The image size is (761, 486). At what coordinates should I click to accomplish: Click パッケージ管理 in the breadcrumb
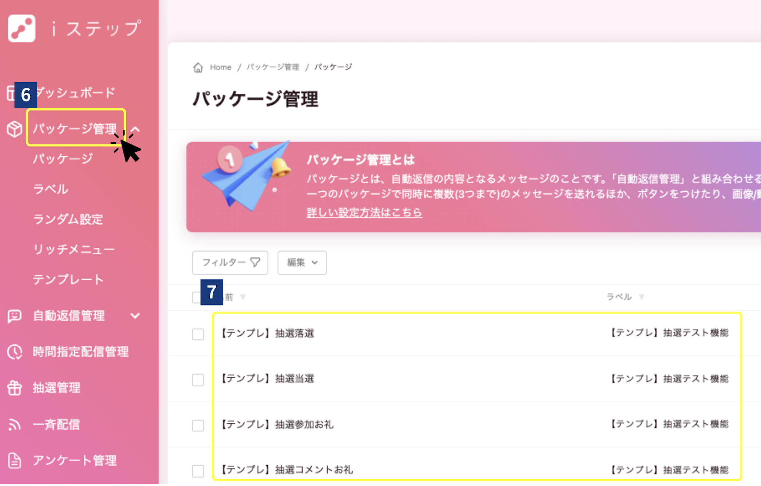[273, 67]
